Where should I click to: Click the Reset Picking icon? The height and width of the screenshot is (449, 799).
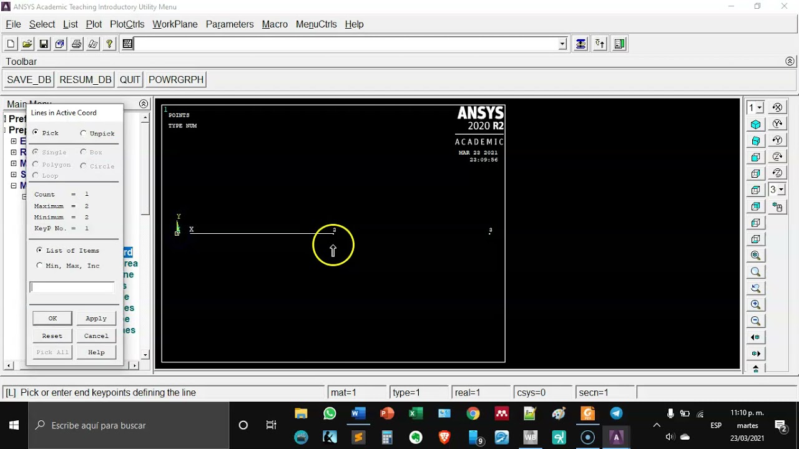pyautogui.click(x=600, y=44)
